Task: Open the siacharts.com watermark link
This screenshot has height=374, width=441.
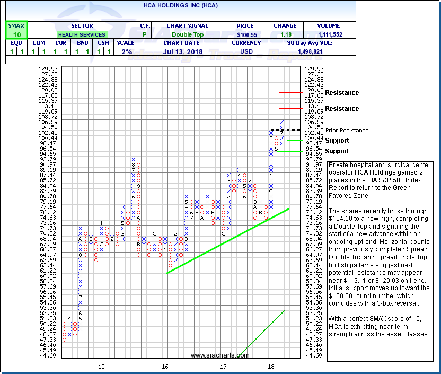Action: pyautogui.click(x=219, y=355)
